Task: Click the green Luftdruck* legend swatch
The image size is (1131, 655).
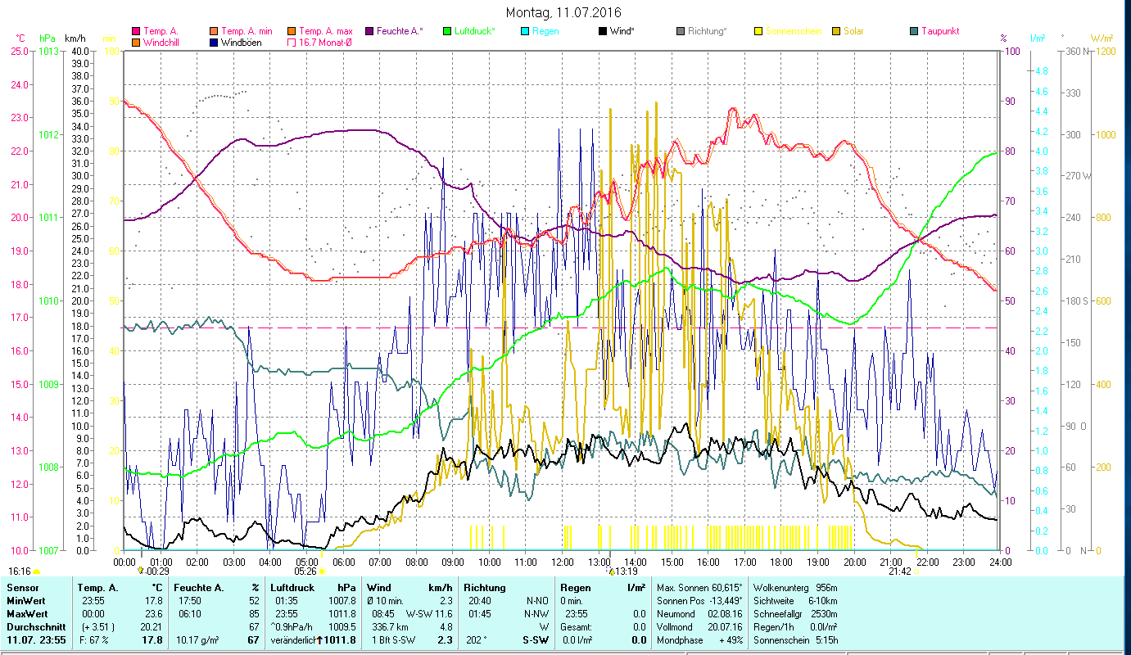Action: pyautogui.click(x=447, y=31)
